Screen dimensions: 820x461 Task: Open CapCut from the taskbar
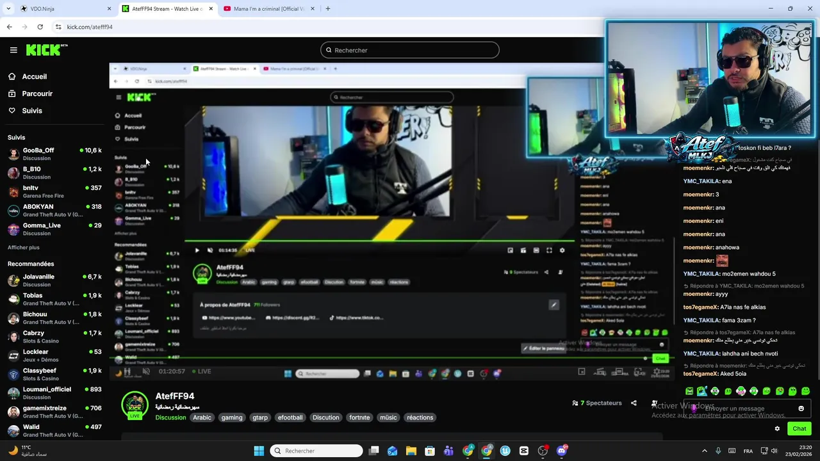click(x=524, y=451)
